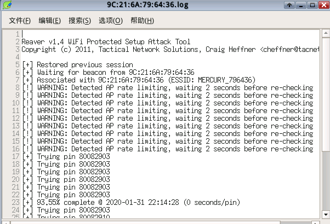Open the 编辑(E) menu
Viewport: 330px width, 224px height.
pyautogui.click(x=49, y=21)
